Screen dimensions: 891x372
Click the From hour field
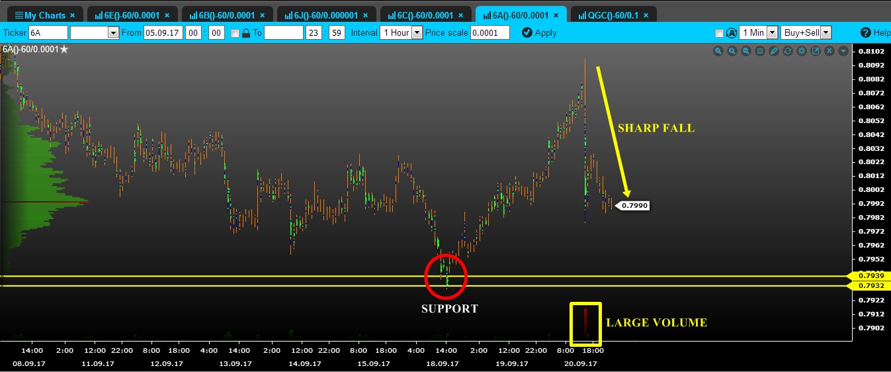click(x=193, y=32)
